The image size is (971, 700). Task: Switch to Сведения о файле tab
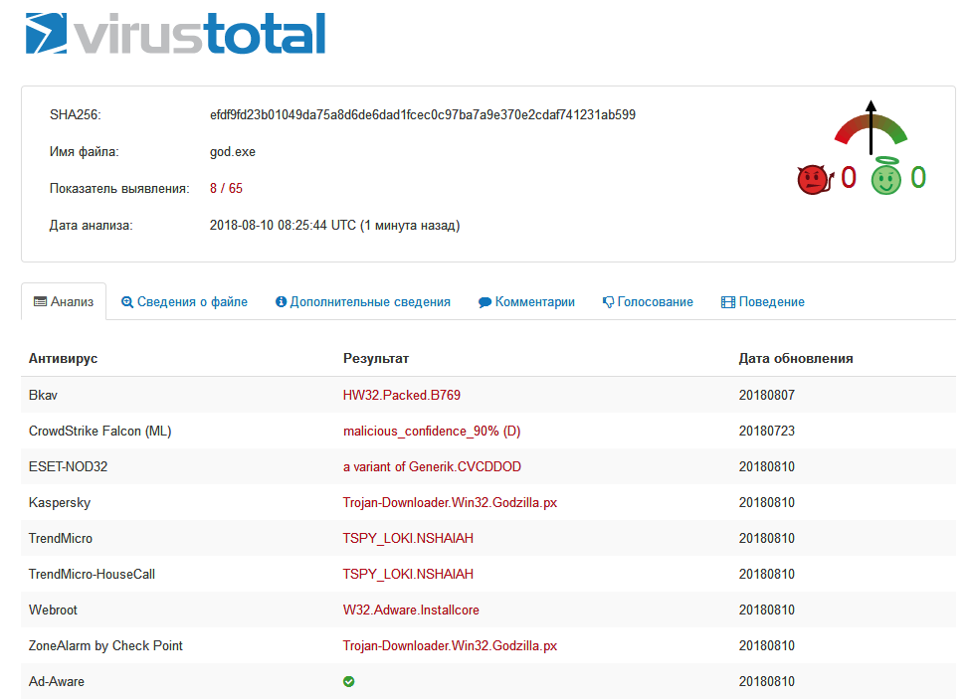pos(184,301)
